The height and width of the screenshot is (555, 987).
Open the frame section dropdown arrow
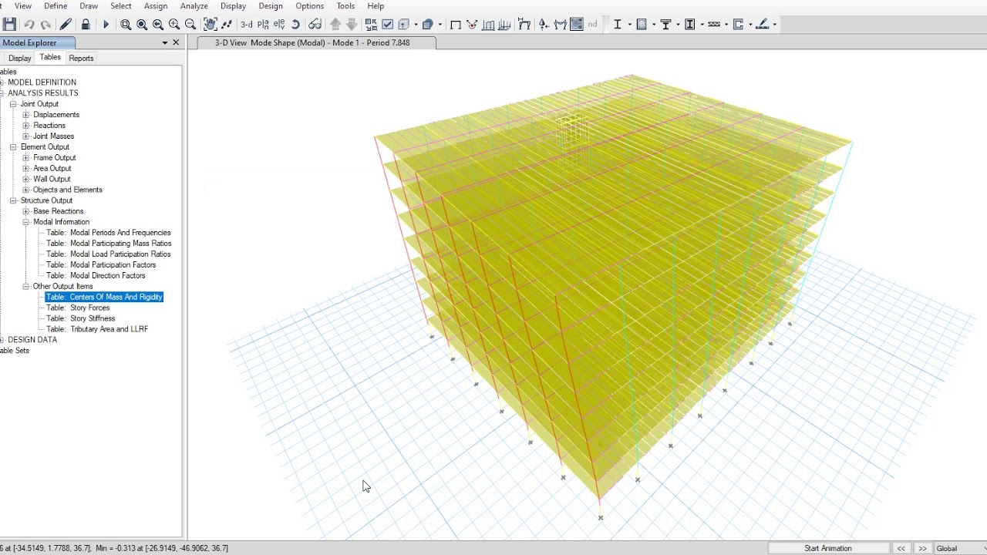[x=630, y=25]
